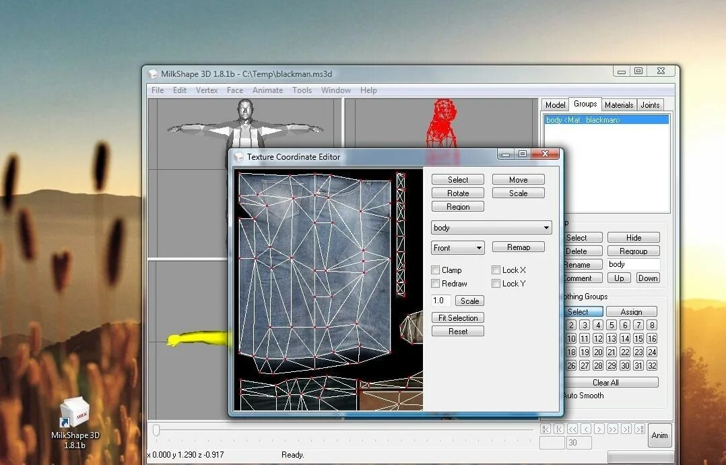This screenshot has width=726, height=465.
Task: Click the Down button
Action: [x=648, y=278]
